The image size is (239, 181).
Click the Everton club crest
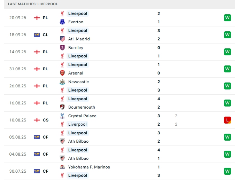62,22
